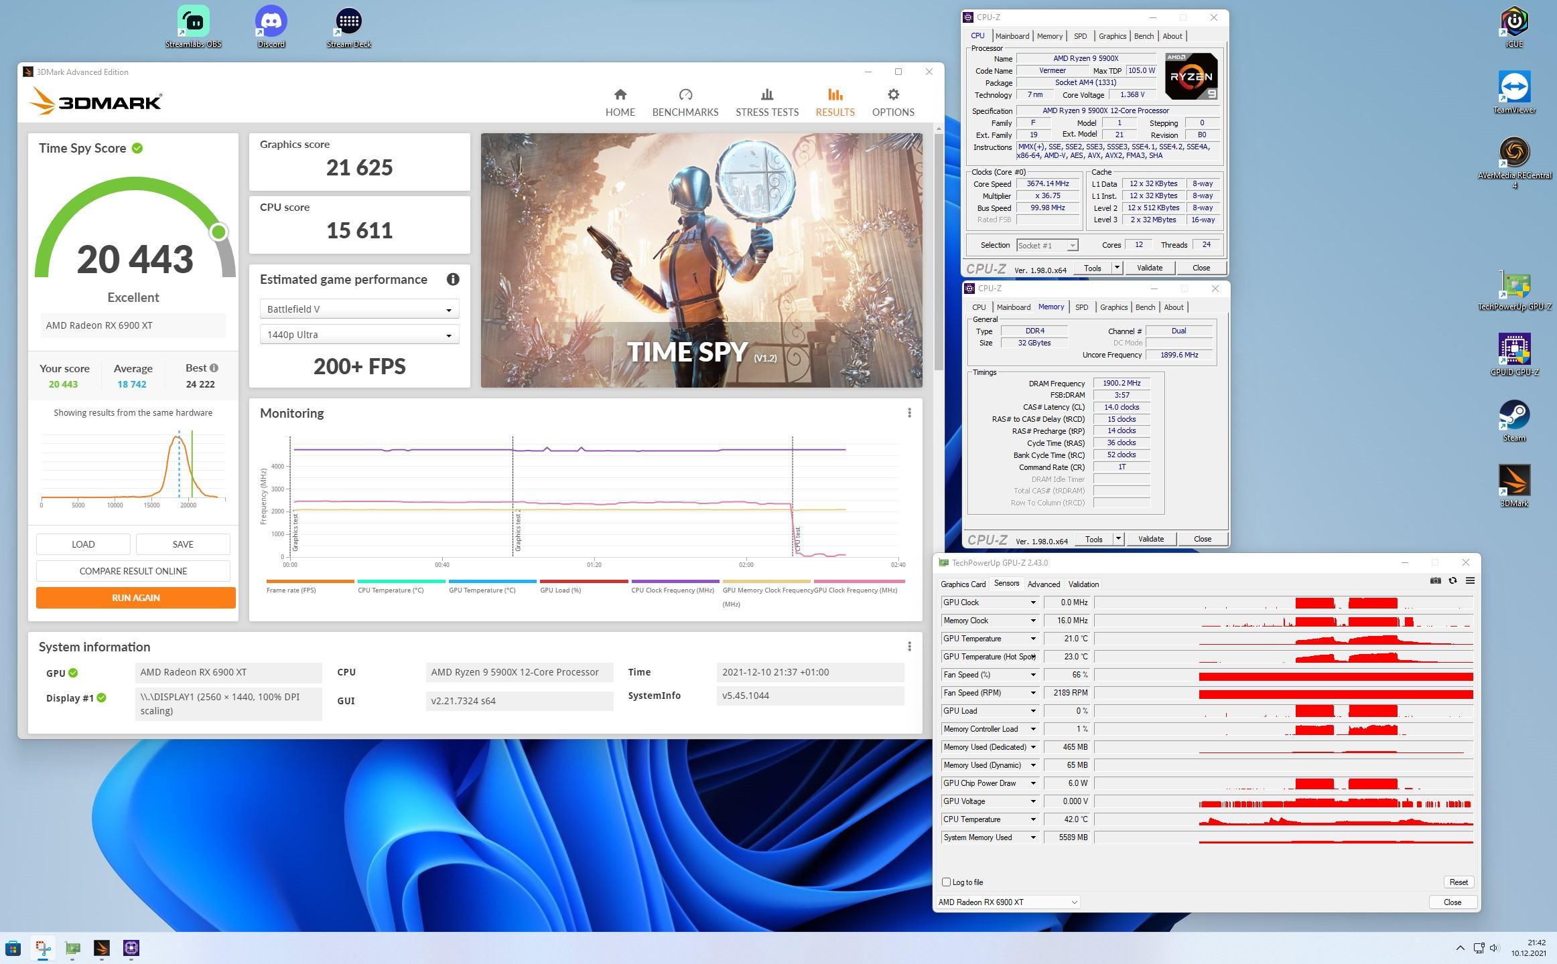Open 3DMark STRESS TESTS section
The height and width of the screenshot is (964, 1557).
click(x=767, y=102)
